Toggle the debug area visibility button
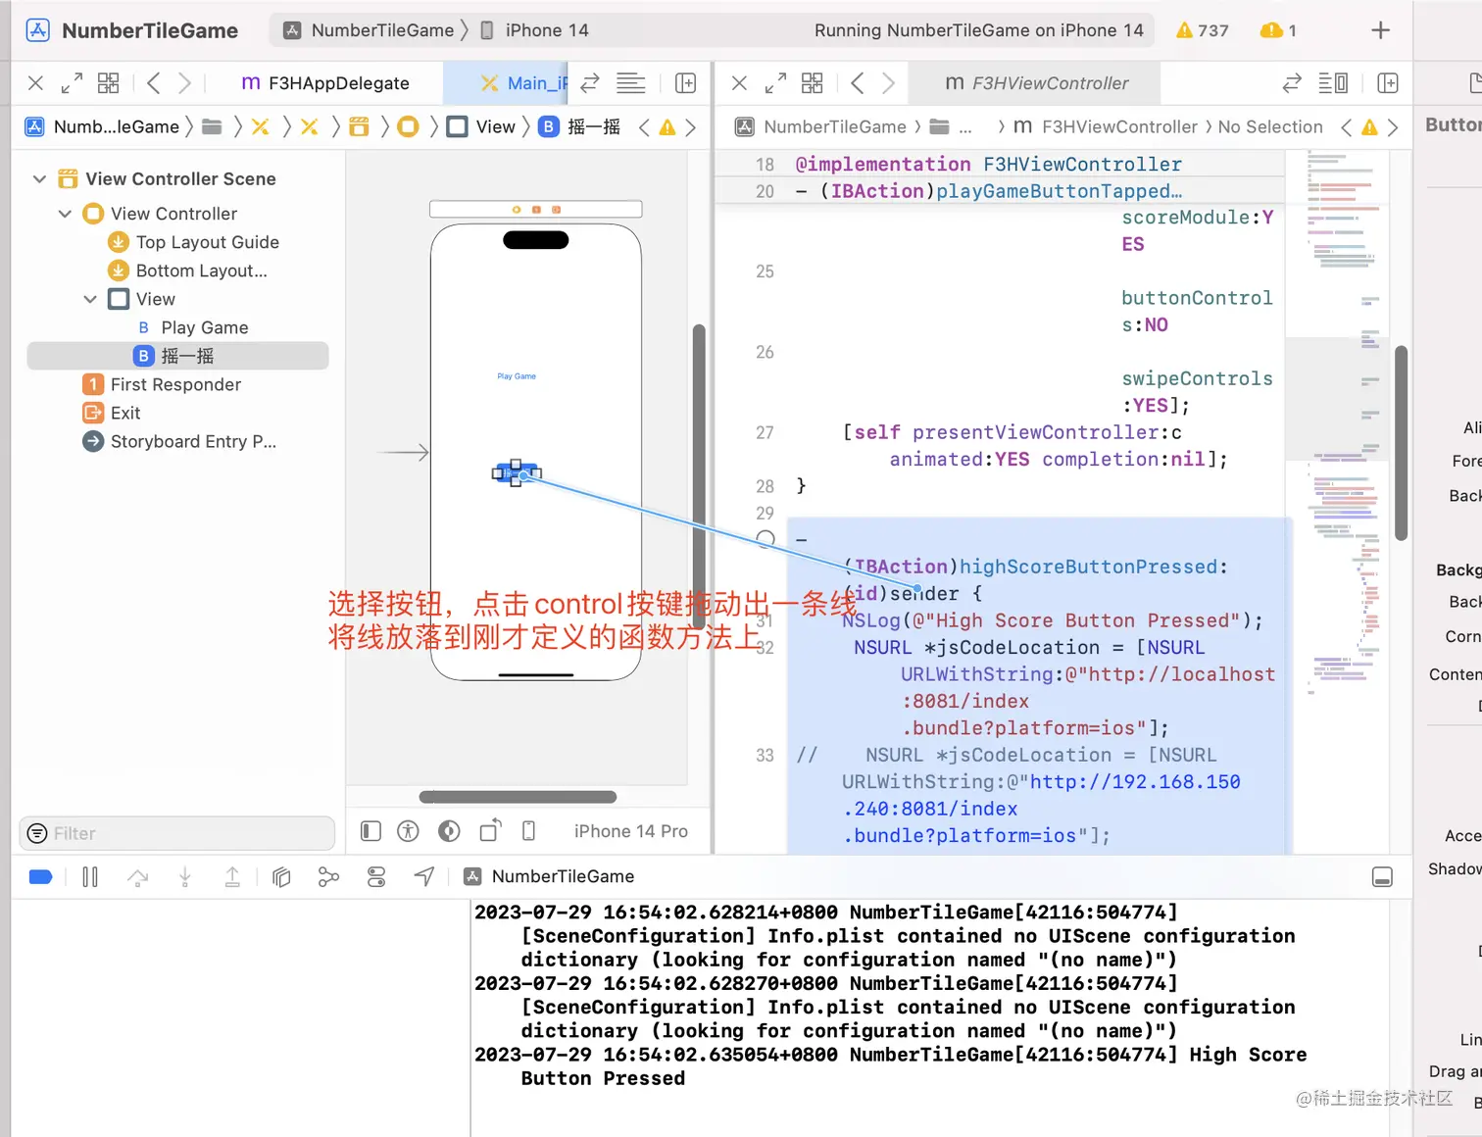The width and height of the screenshot is (1482, 1137). (x=1382, y=877)
